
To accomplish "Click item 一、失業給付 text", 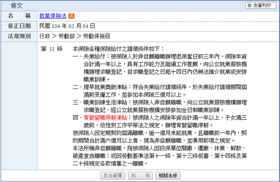I will click(x=160, y=68).
